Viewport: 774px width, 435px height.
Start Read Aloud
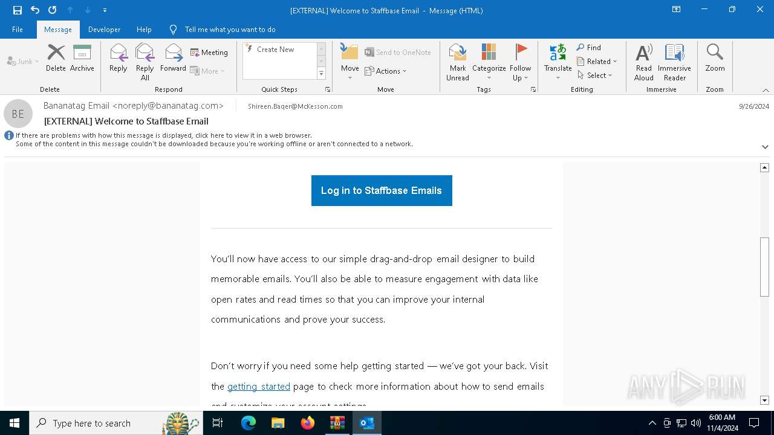tap(644, 62)
